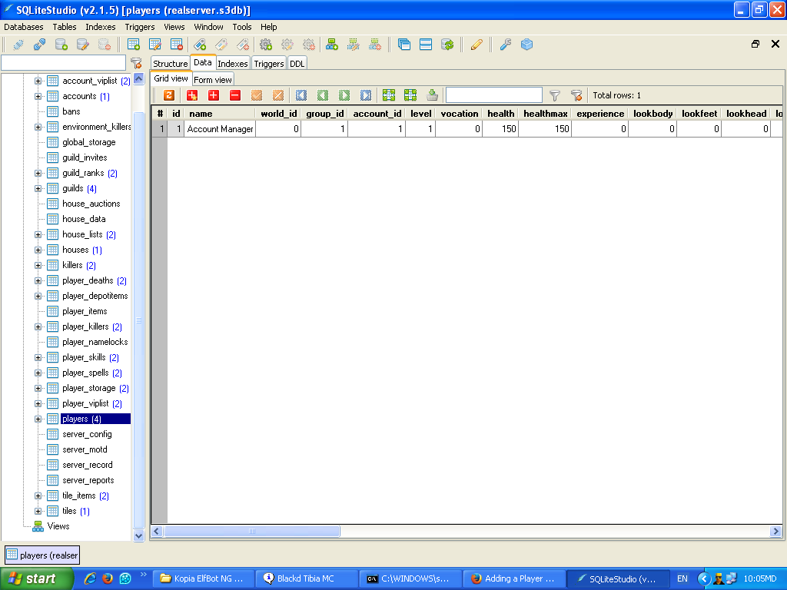
Task: Go to the first page of rows
Action: tap(301, 95)
